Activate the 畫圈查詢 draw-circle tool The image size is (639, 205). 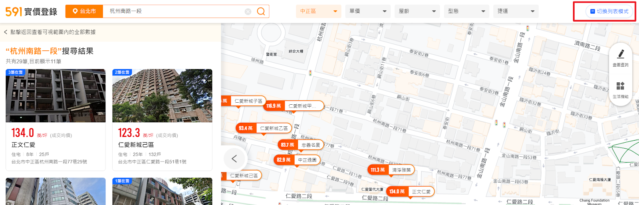point(620,58)
